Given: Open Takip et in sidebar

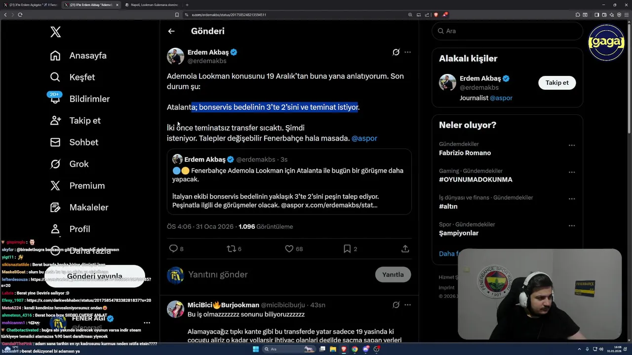Looking at the screenshot, I should (75, 121).
